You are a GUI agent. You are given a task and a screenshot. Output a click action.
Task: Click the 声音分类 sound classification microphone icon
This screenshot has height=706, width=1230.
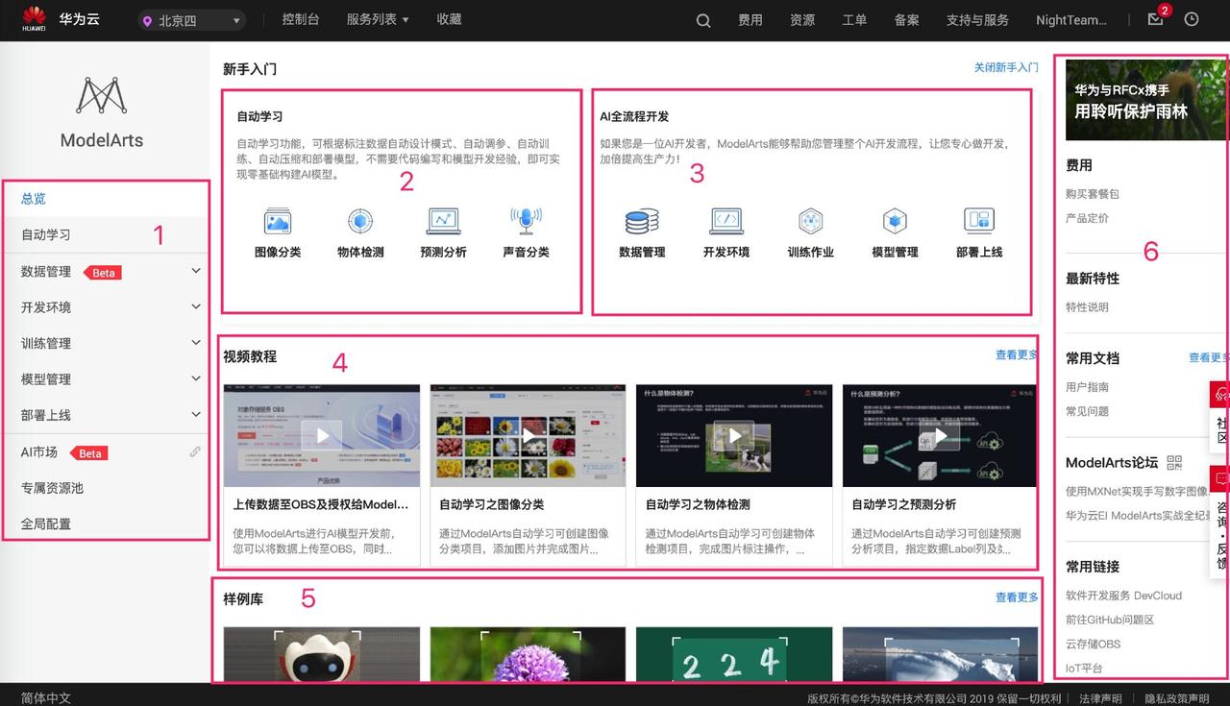pyautogui.click(x=526, y=222)
